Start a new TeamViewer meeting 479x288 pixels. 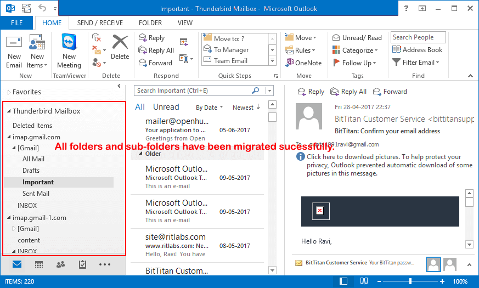tap(69, 52)
